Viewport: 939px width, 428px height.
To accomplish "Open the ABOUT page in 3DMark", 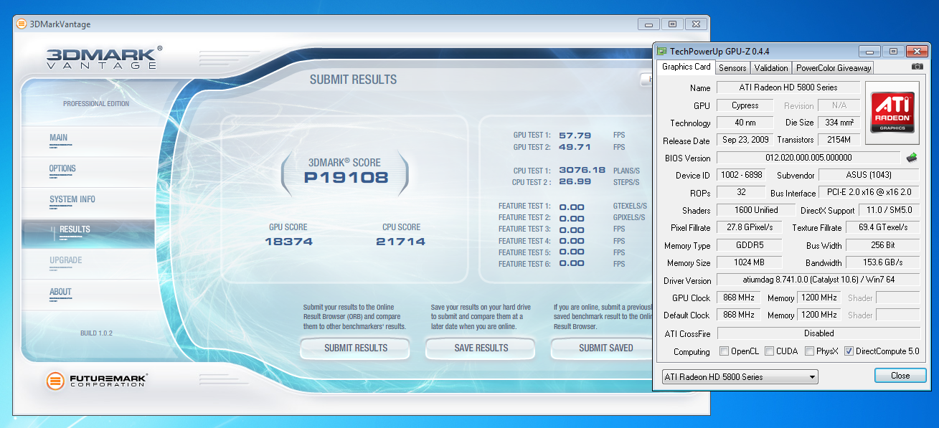I will [x=88, y=294].
